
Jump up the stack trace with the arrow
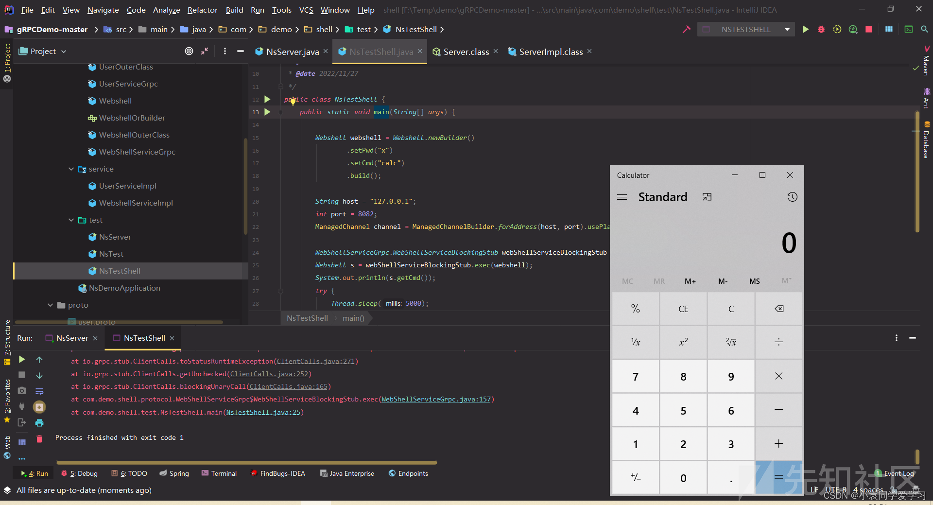pos(39,360)
